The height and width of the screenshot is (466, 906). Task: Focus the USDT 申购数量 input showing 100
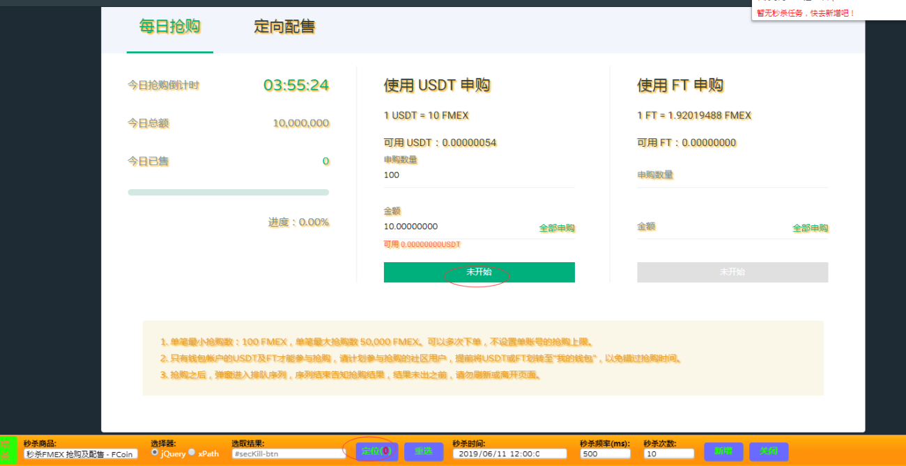pyautogui.click(x=479, y=175)
